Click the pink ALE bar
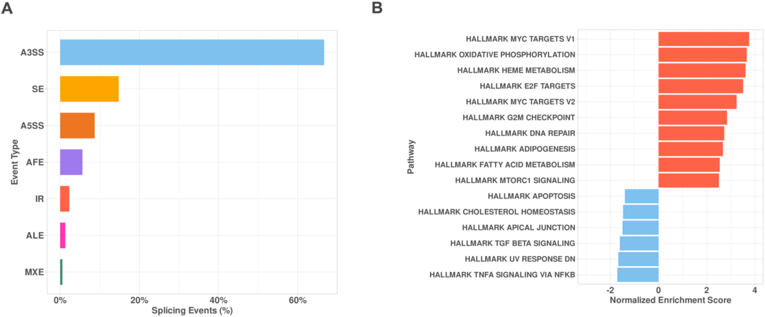The height and width of the screenshot is (317, 765). point(63,235)
